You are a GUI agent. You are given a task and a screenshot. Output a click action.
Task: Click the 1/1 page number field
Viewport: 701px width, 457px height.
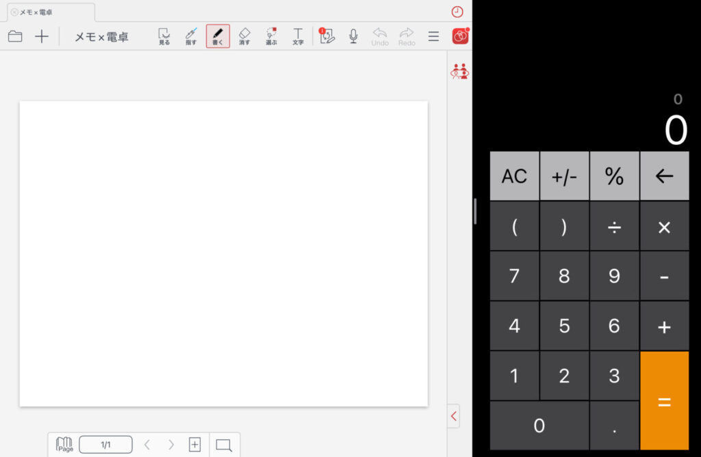tap(105, 445)
